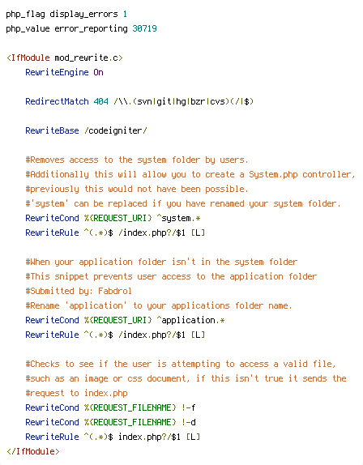The height and width of the screenshot is (465, 363).
Task: Click the comment '#Removes access to the system folder'
Action: coord(137,160)
